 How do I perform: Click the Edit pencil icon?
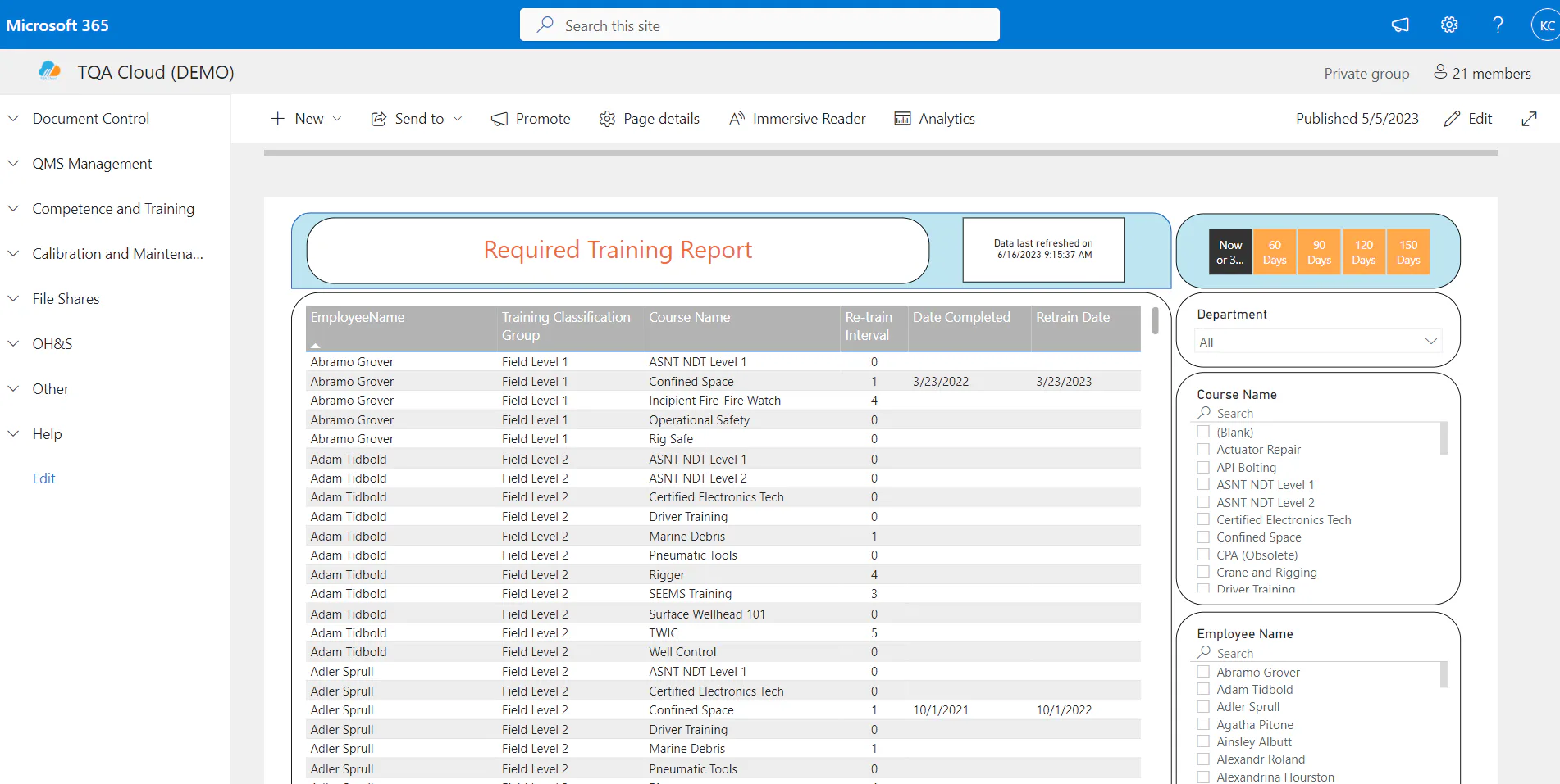coord(1452,119)
